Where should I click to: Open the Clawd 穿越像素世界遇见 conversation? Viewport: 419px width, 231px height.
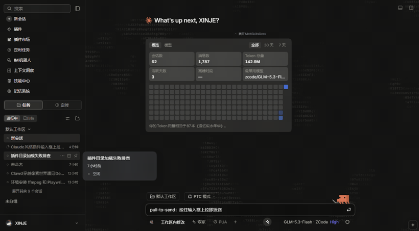[x=42, y=173]
